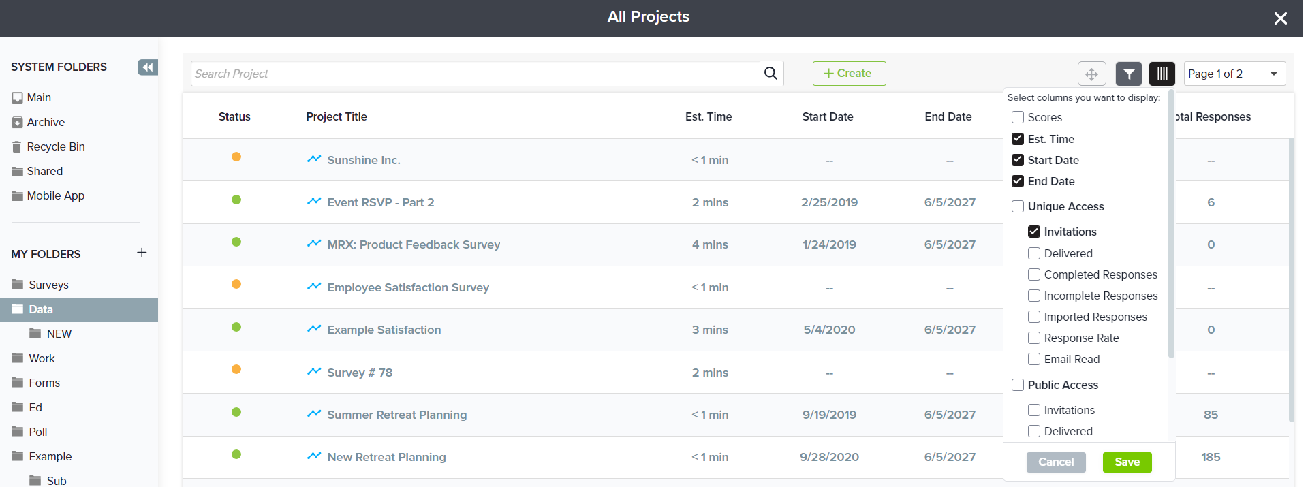Toggle the column selector icon
The height and width of the screenshot is (489, 1308).
(x=1162, y=74)
